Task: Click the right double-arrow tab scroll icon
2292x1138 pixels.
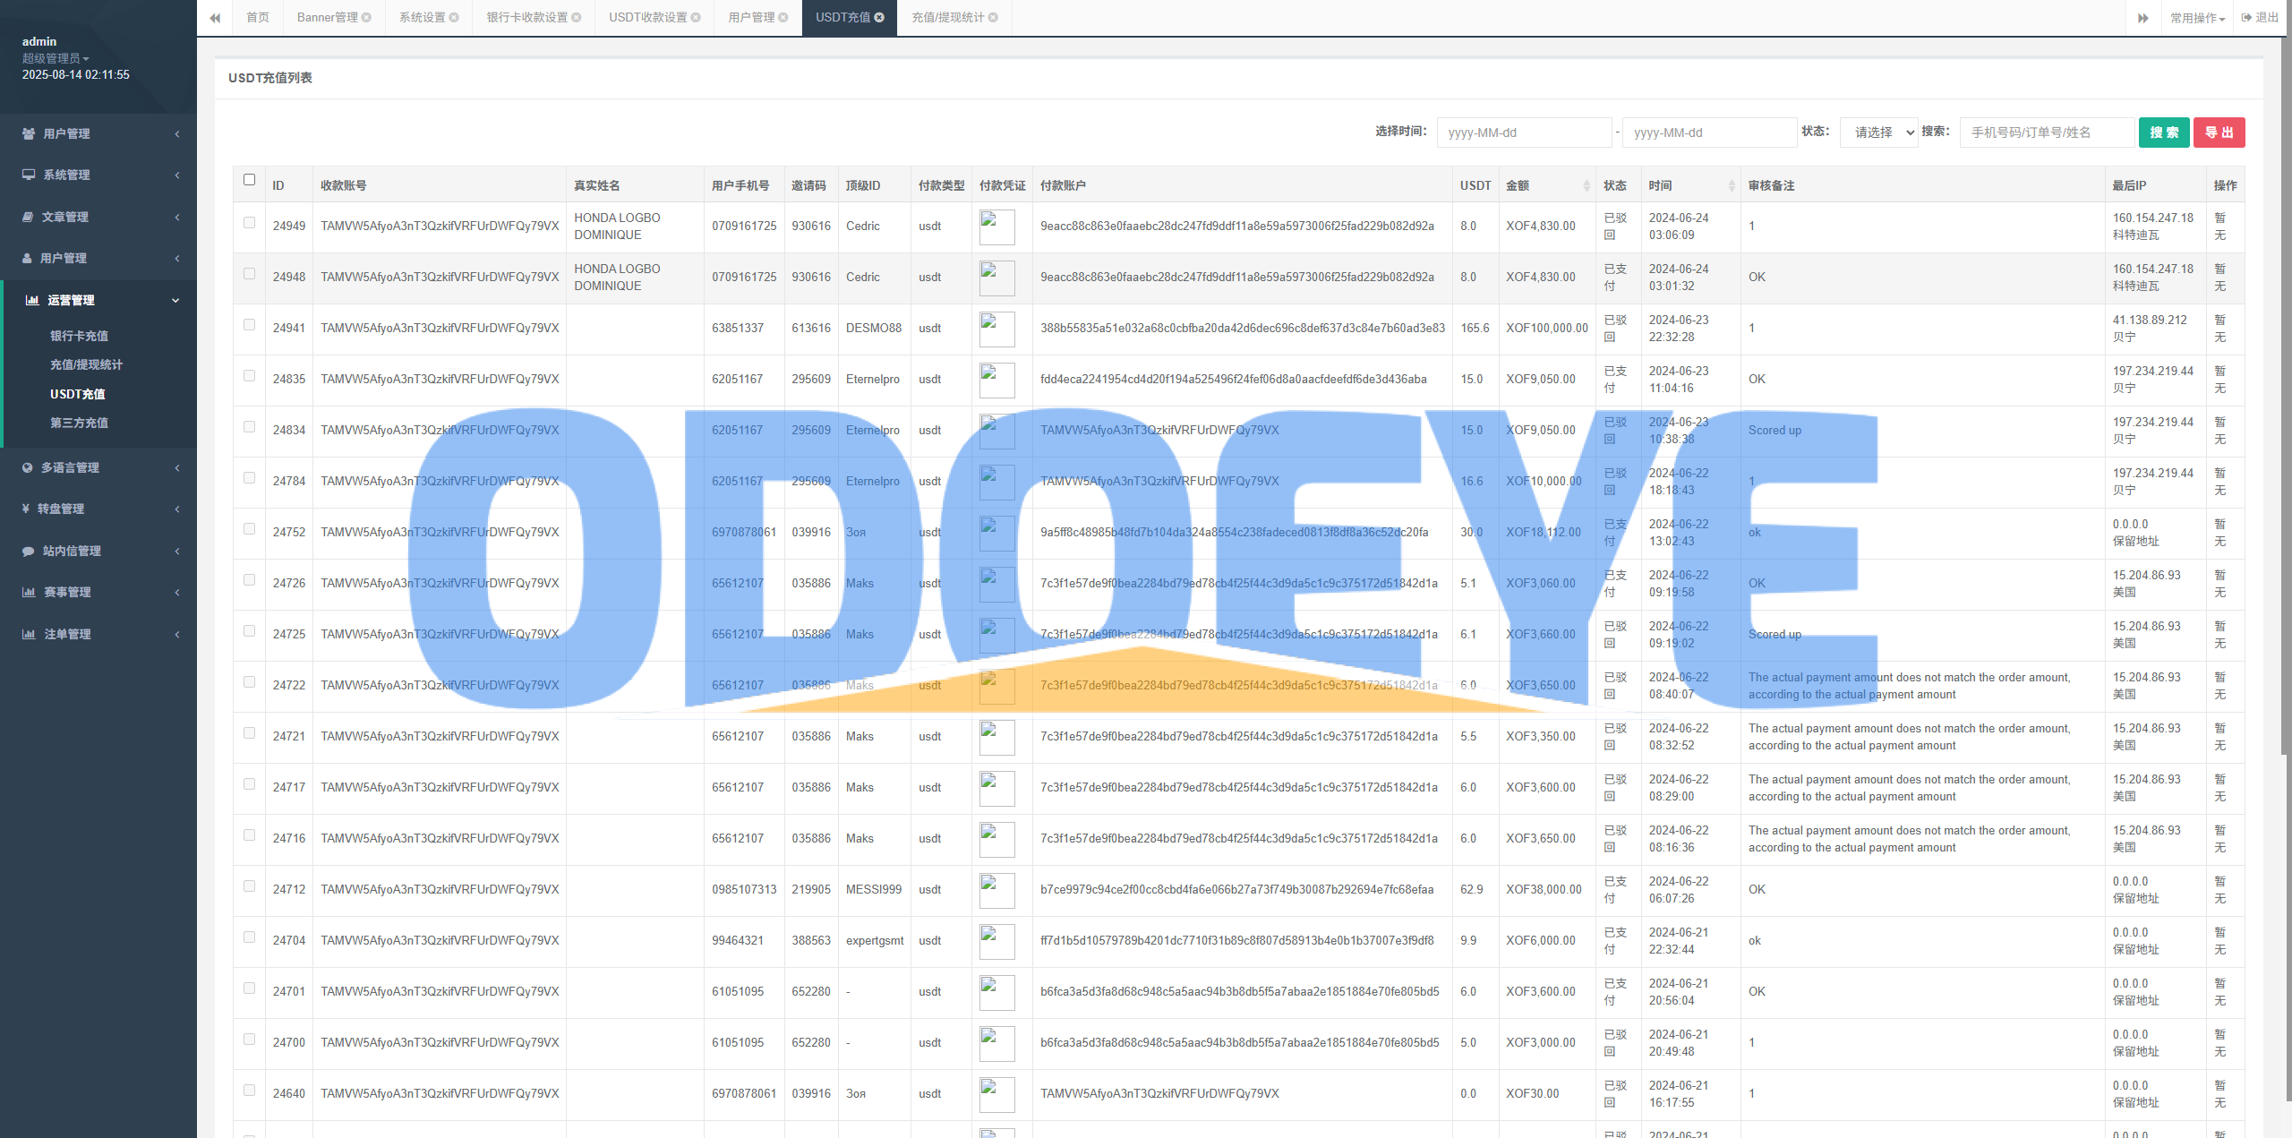Action: pyautogui.click(x=2143, y=18)
